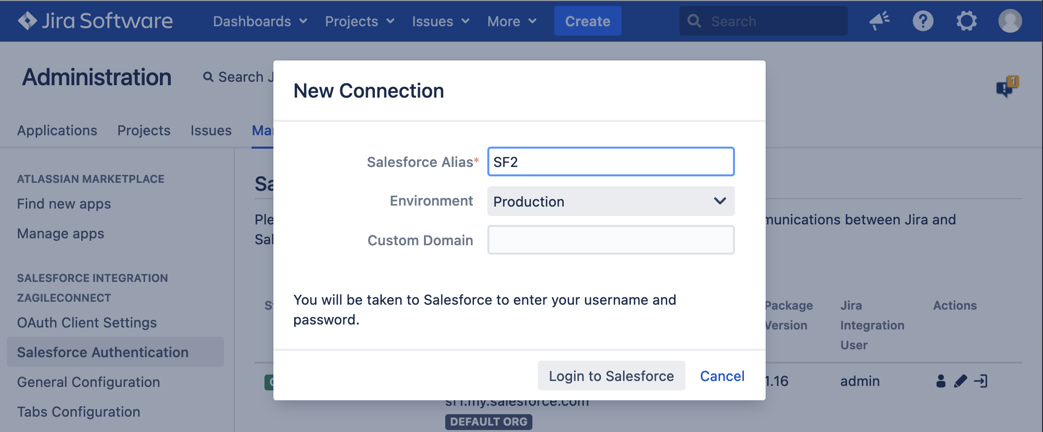Open the settings gear icon
The height and width of the screenshot is (432, 1043).
(966, 21)
